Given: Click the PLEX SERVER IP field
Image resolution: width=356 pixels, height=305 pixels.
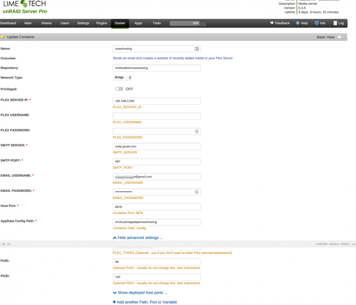Looking at the screenshot, I should pos(156,101).
